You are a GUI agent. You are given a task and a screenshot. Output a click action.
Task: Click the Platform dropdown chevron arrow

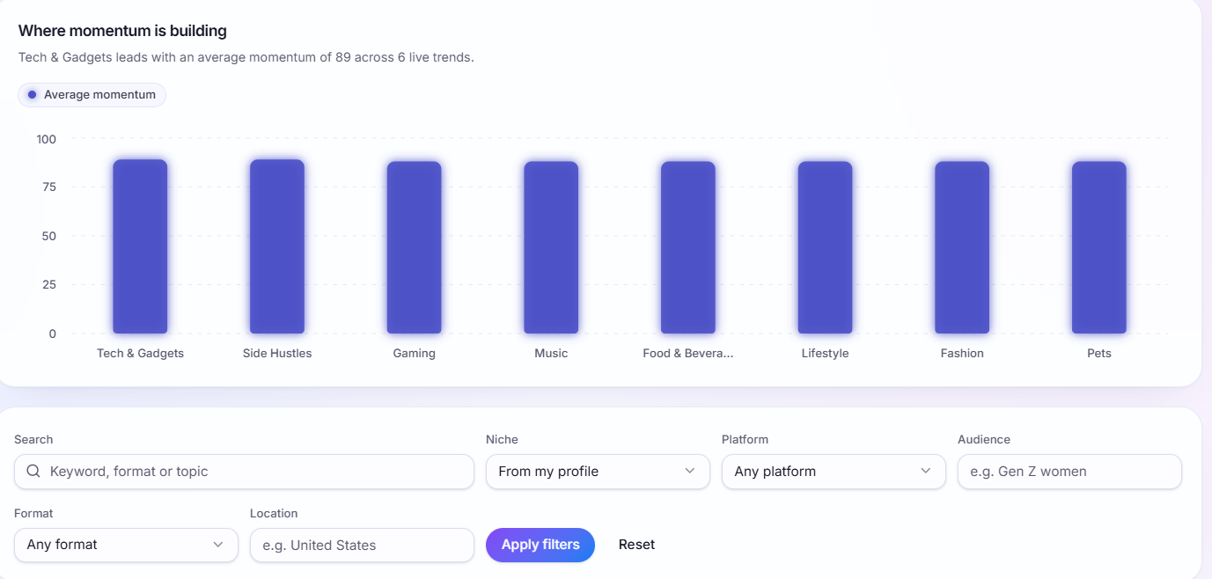point(926,472)
